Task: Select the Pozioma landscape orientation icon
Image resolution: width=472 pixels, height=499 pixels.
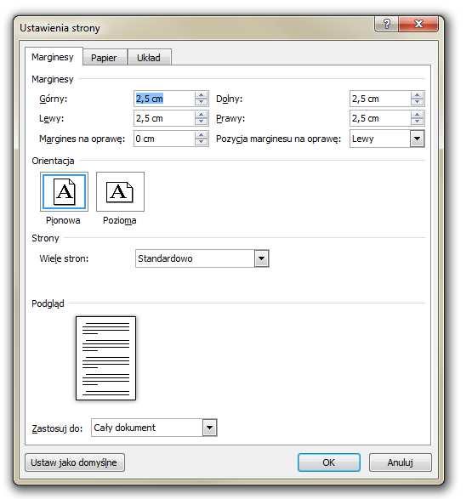Action: coord(120,191)
